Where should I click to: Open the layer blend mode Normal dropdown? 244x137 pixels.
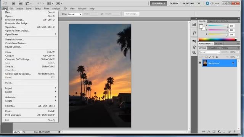209,52
